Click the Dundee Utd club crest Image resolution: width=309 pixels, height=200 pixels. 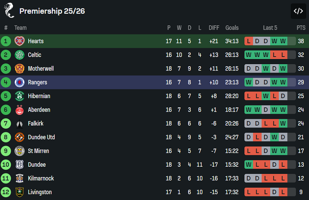19,137
